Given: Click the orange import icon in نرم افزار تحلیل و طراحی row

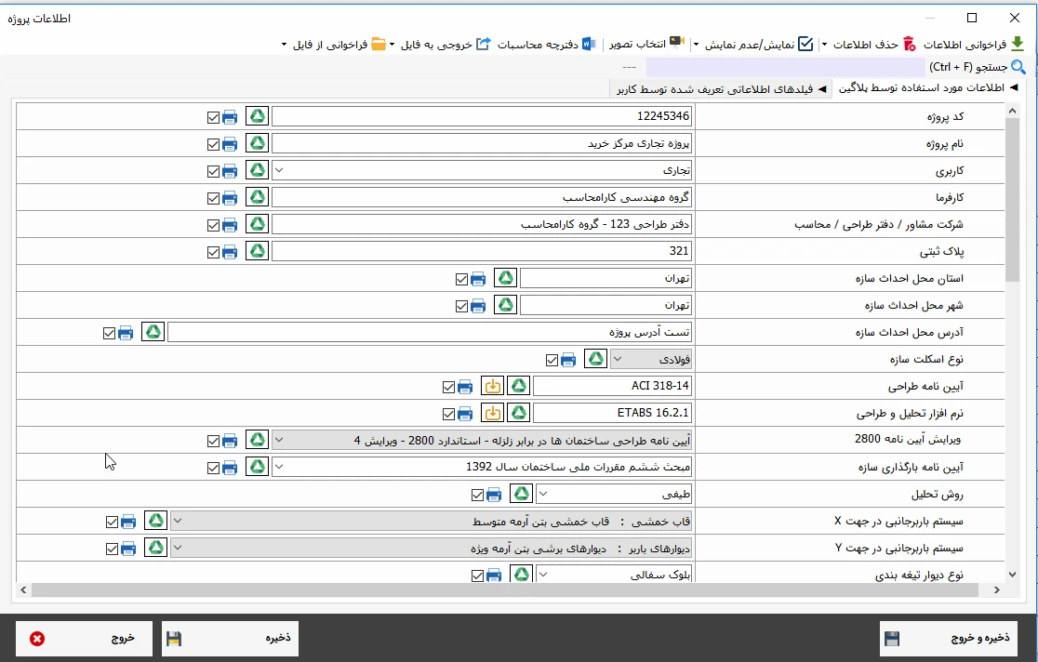Looking at the screenshot, I should pyautogui.click(x=493, y=413).
